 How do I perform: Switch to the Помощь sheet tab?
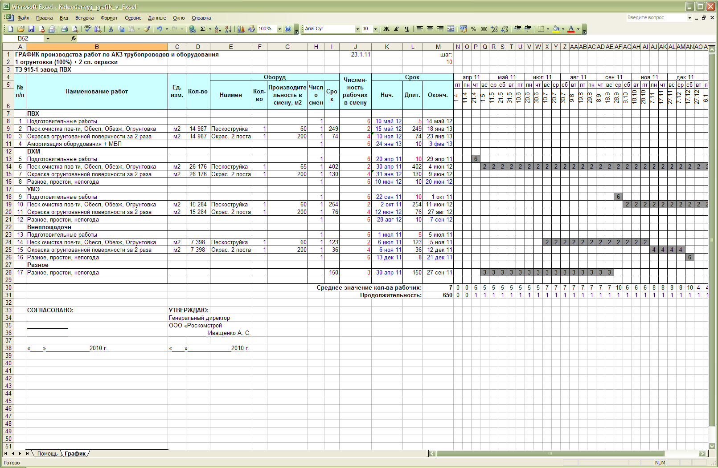47,454
